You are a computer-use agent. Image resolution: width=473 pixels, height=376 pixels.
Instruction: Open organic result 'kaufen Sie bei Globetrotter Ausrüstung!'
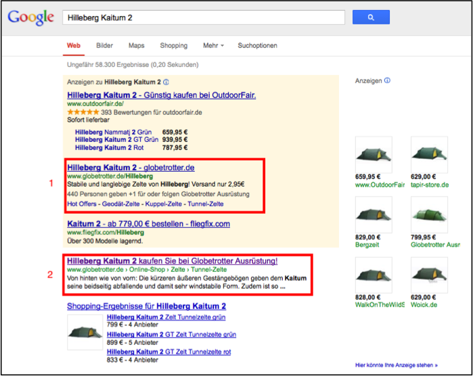(x=173, y=261)
